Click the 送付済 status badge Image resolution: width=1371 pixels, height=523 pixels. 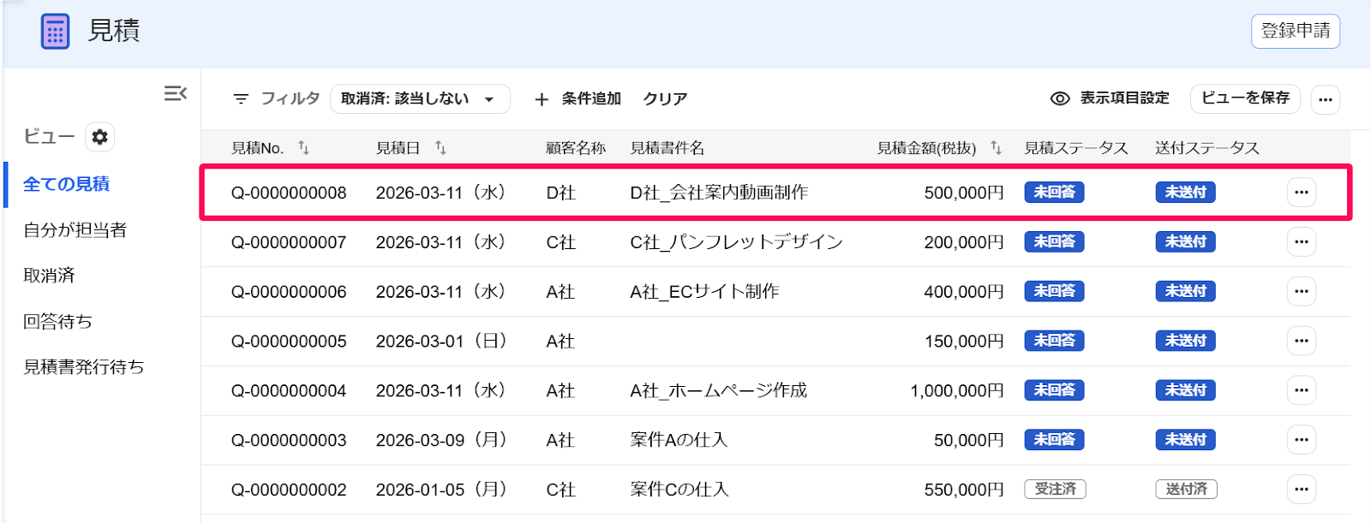pos(1186,489)
